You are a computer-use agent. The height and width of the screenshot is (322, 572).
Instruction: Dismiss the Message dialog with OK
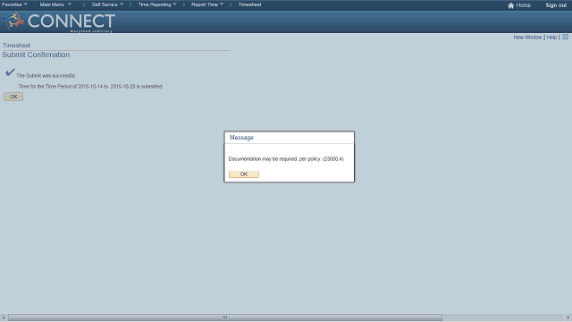pos(244,174)
